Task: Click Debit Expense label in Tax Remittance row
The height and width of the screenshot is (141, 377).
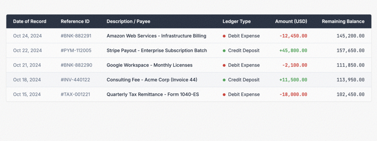Action: click(x=244, y=94)
